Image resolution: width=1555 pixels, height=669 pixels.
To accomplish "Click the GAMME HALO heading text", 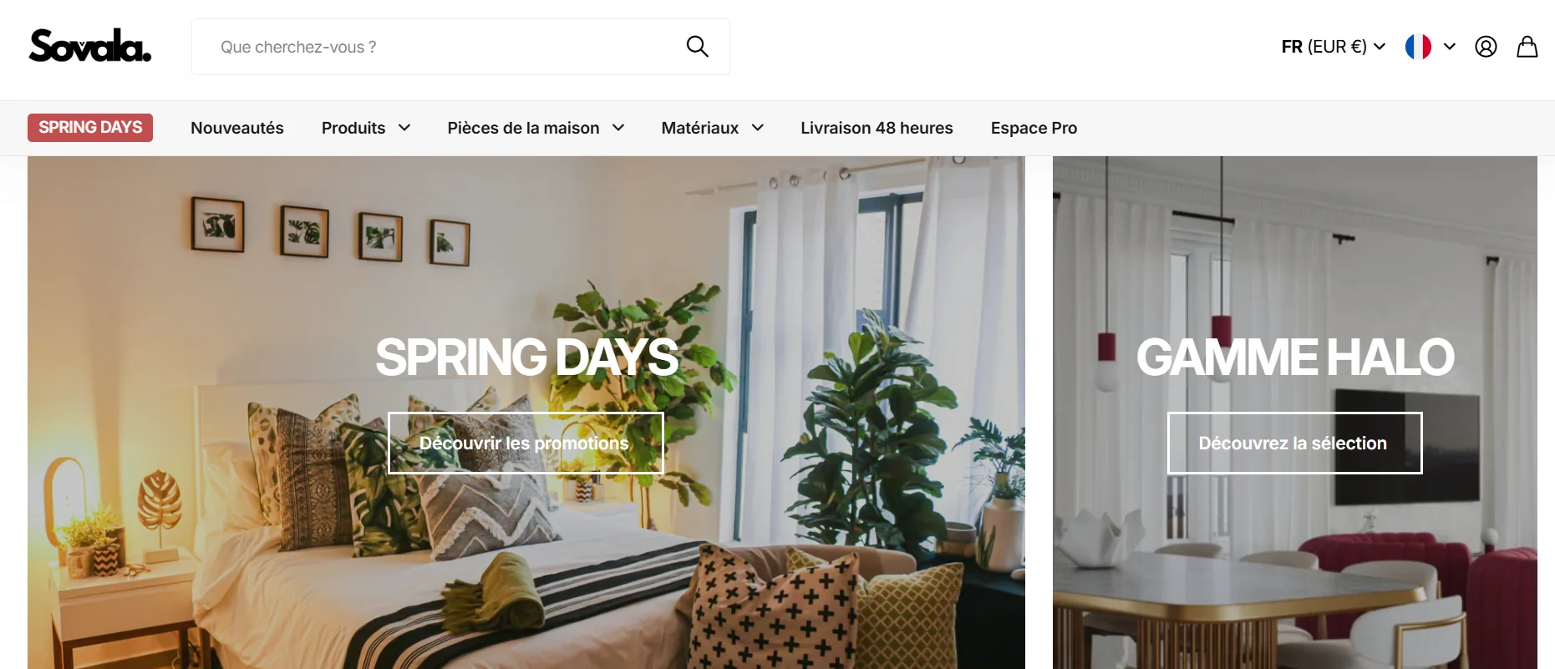I will [1295, 357].
